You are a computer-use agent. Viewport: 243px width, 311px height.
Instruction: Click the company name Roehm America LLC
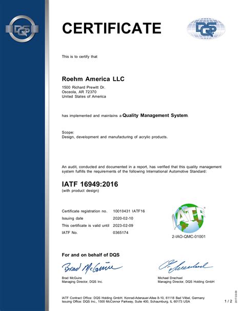pyautogui.click(x=93, y=79)
